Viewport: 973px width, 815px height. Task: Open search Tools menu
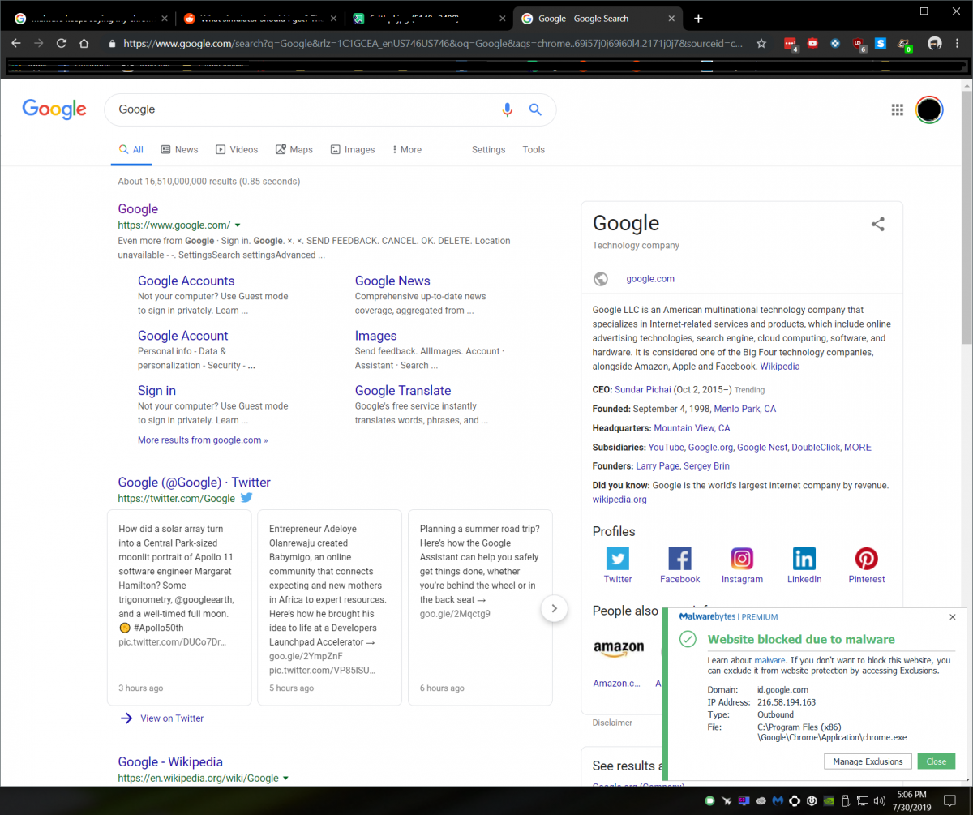[534, 149]
